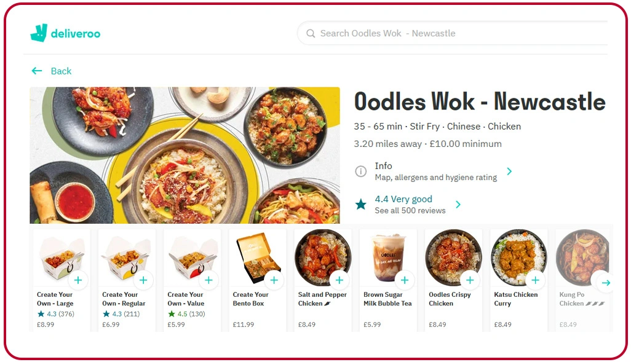Expand Info section via chevron arrow
Image resolution: width=631 pixels, height=362 pixels.
coord(509,171)
